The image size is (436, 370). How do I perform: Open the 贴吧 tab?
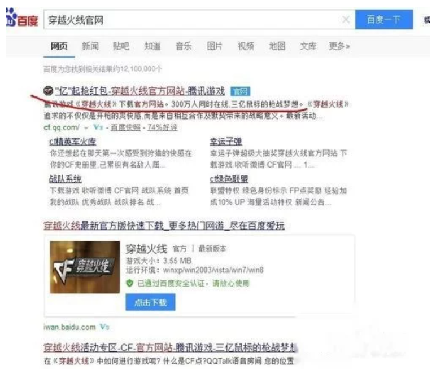coord(121,46)
